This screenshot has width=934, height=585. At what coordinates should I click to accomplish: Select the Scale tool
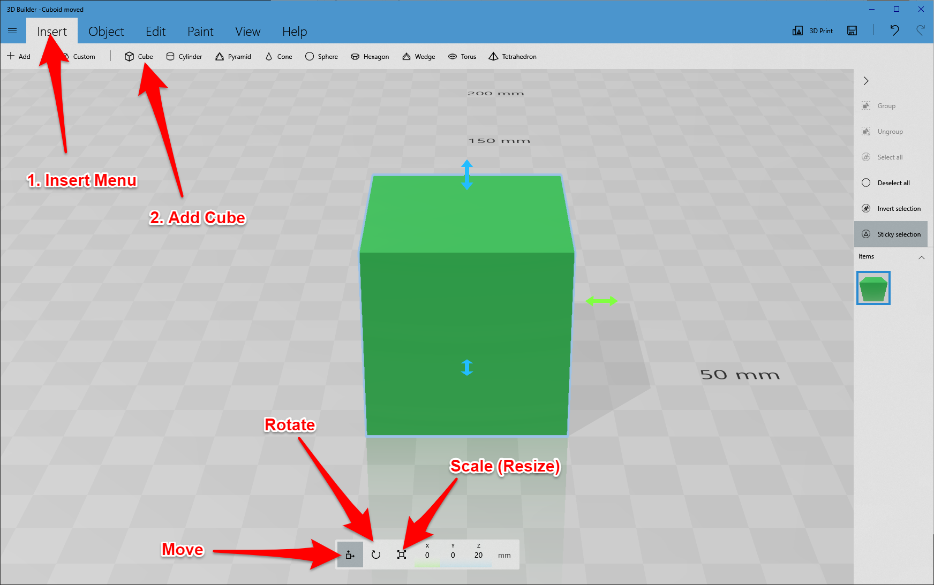401,554
